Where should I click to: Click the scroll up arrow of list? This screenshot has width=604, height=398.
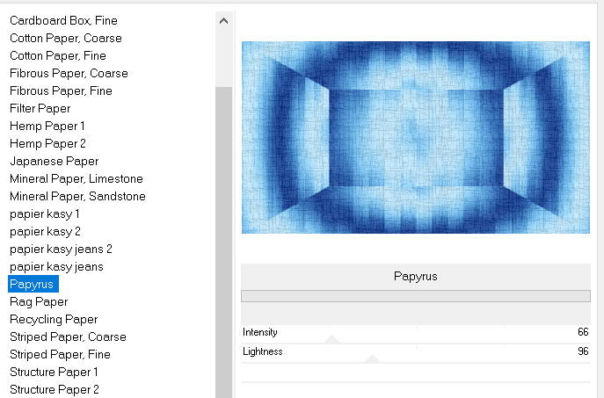click(x=223, y=20)
